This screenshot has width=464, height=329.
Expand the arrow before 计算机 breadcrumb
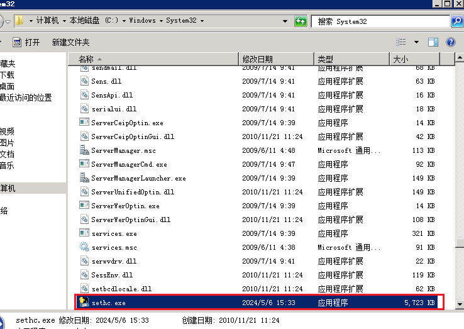tap(31, 21)
